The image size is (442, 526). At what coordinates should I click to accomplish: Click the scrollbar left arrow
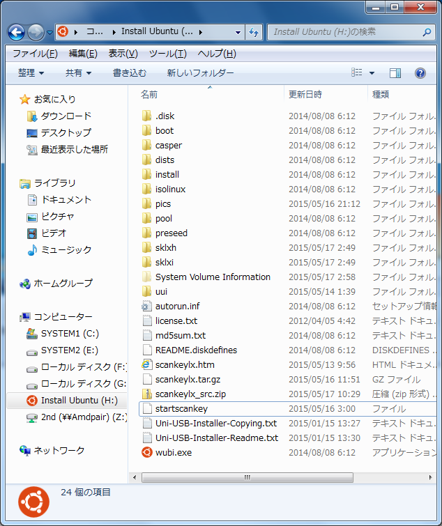pos(135,477)
